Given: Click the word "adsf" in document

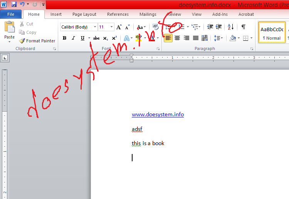Looking at the screenshot, I should tap(137, 129).
